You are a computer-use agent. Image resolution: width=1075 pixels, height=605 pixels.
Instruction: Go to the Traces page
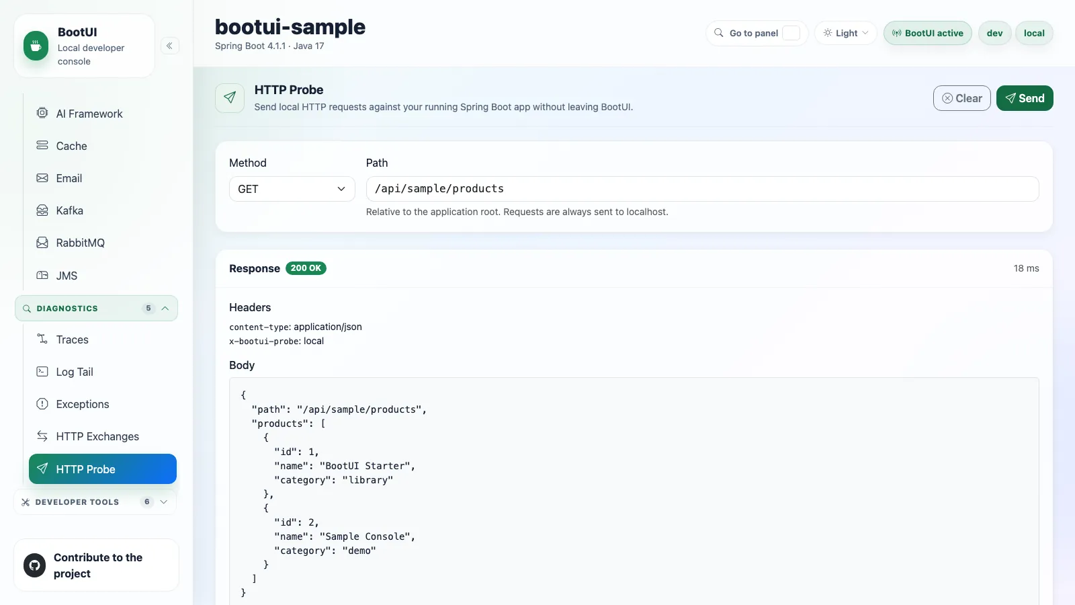coord(103,339)
